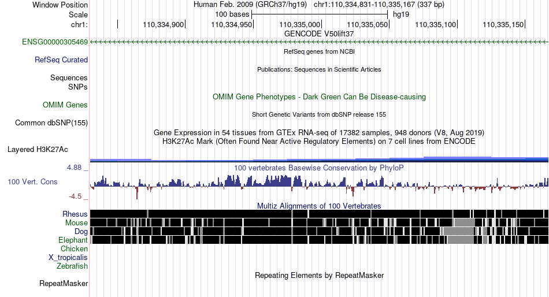This screenshot has height=297, width=549.
Task: Click the 100 Vert. Cons track label
Action: [x=32, y=182]
